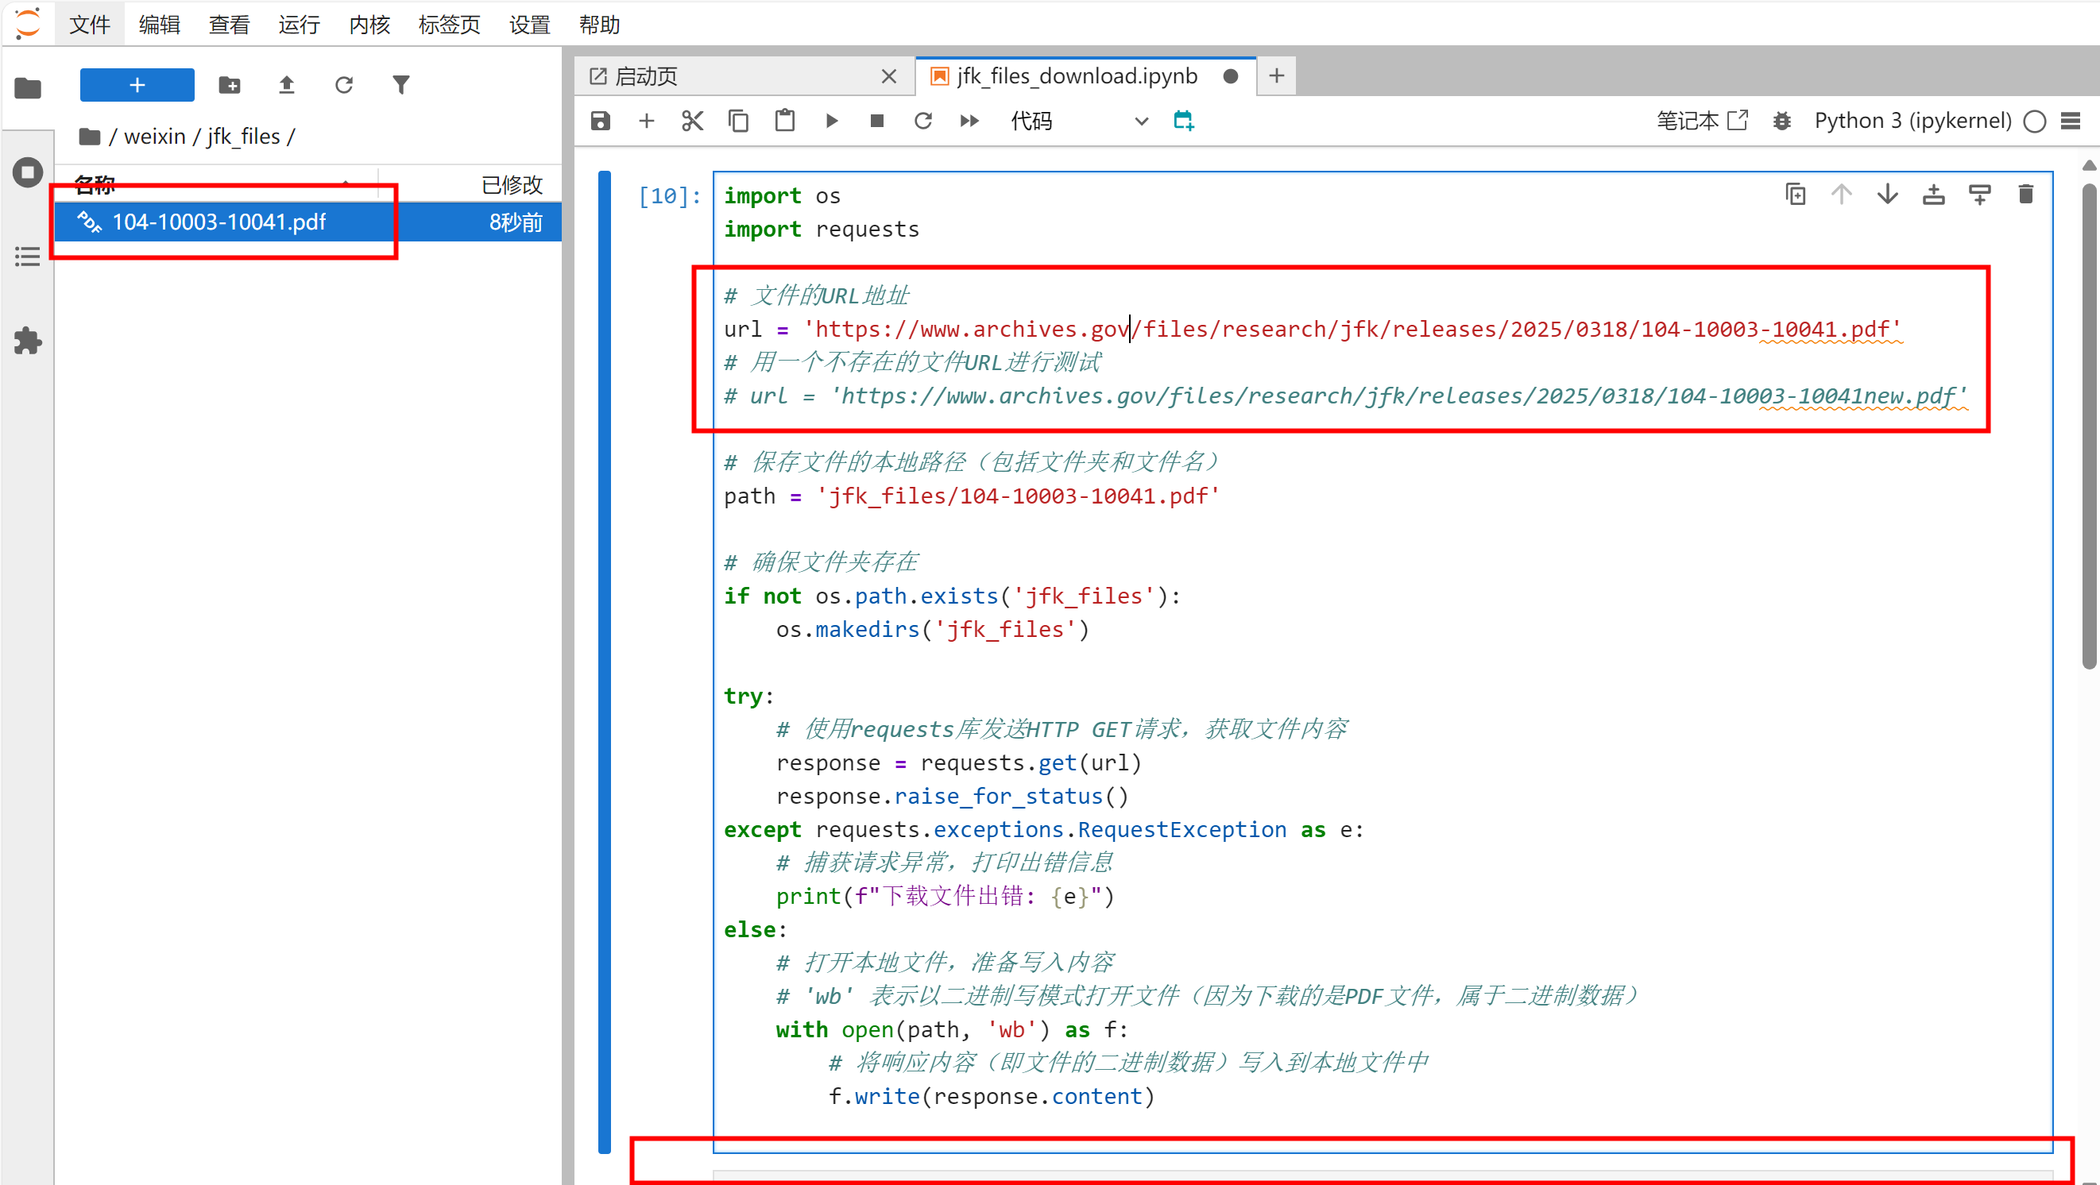Save the notebook with the disk icon
The image size is (2100, 1185).
(x=601, y=122)
